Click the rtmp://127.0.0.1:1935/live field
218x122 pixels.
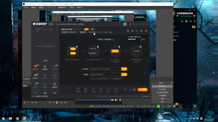(106, 69)
